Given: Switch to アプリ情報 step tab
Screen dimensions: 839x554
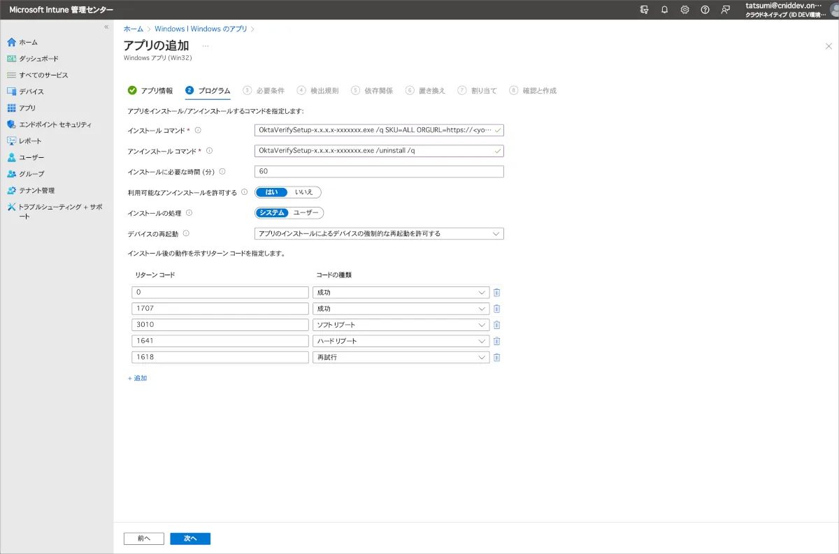Looking at the screenshot, I should coord(150,91).
